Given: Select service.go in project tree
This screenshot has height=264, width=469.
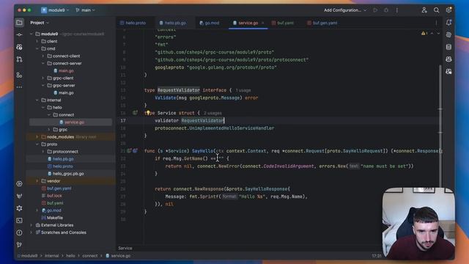Looking at the screenshot, I should click(71, 122).
